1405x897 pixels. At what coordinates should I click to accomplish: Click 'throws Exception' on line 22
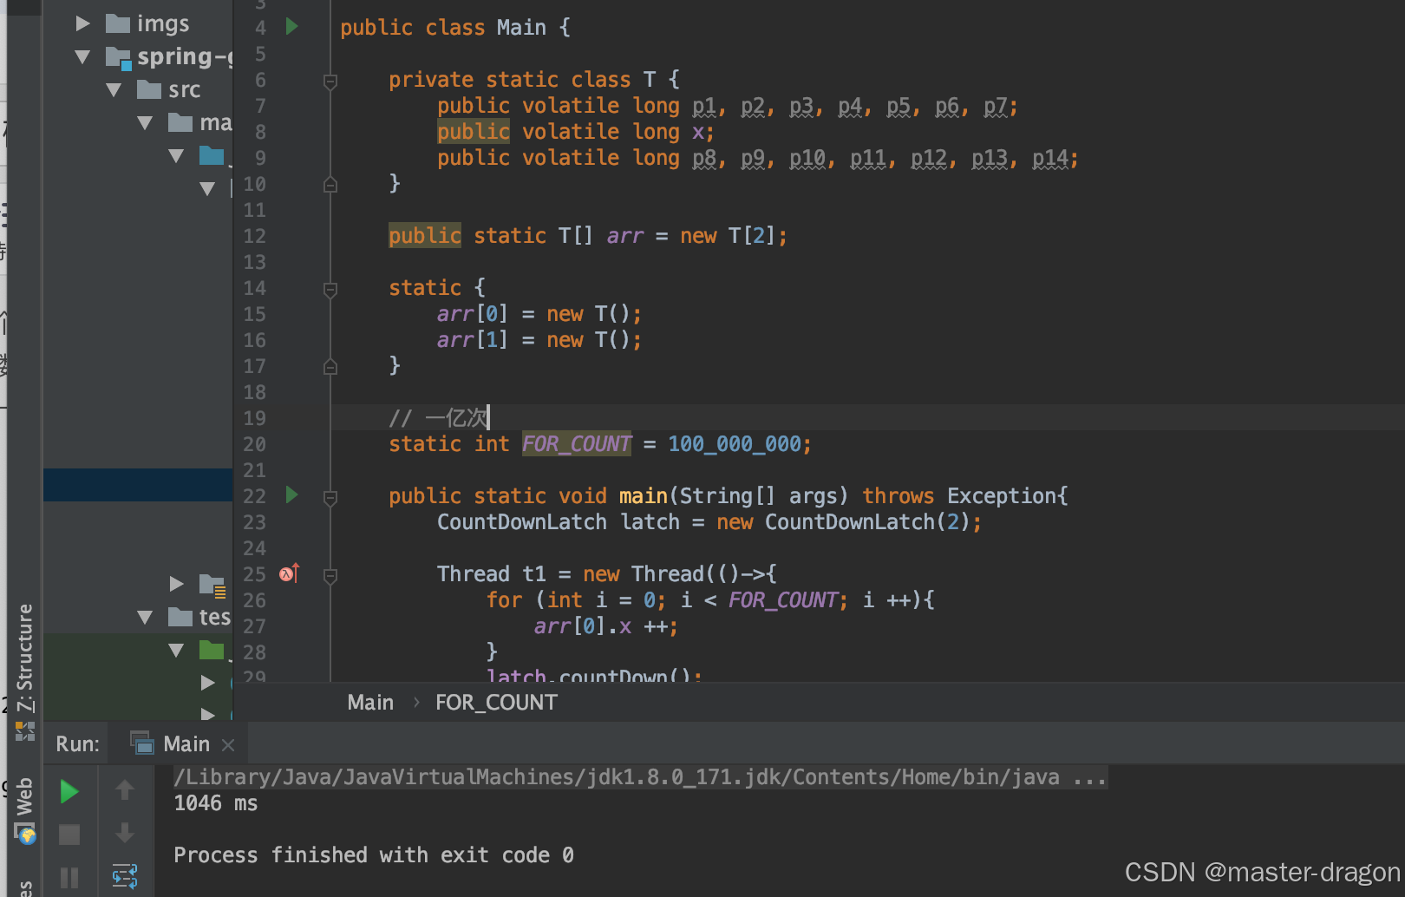[x=960, y=496]
